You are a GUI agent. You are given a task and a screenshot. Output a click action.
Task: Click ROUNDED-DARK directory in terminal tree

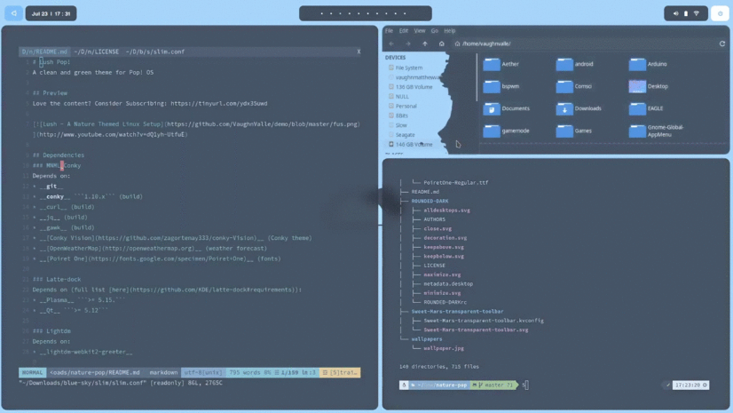430,201
